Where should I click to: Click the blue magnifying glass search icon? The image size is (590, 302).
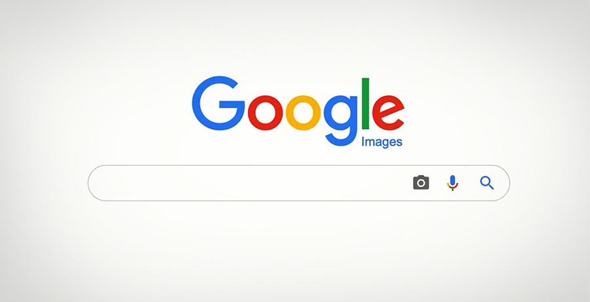point(487,183)
